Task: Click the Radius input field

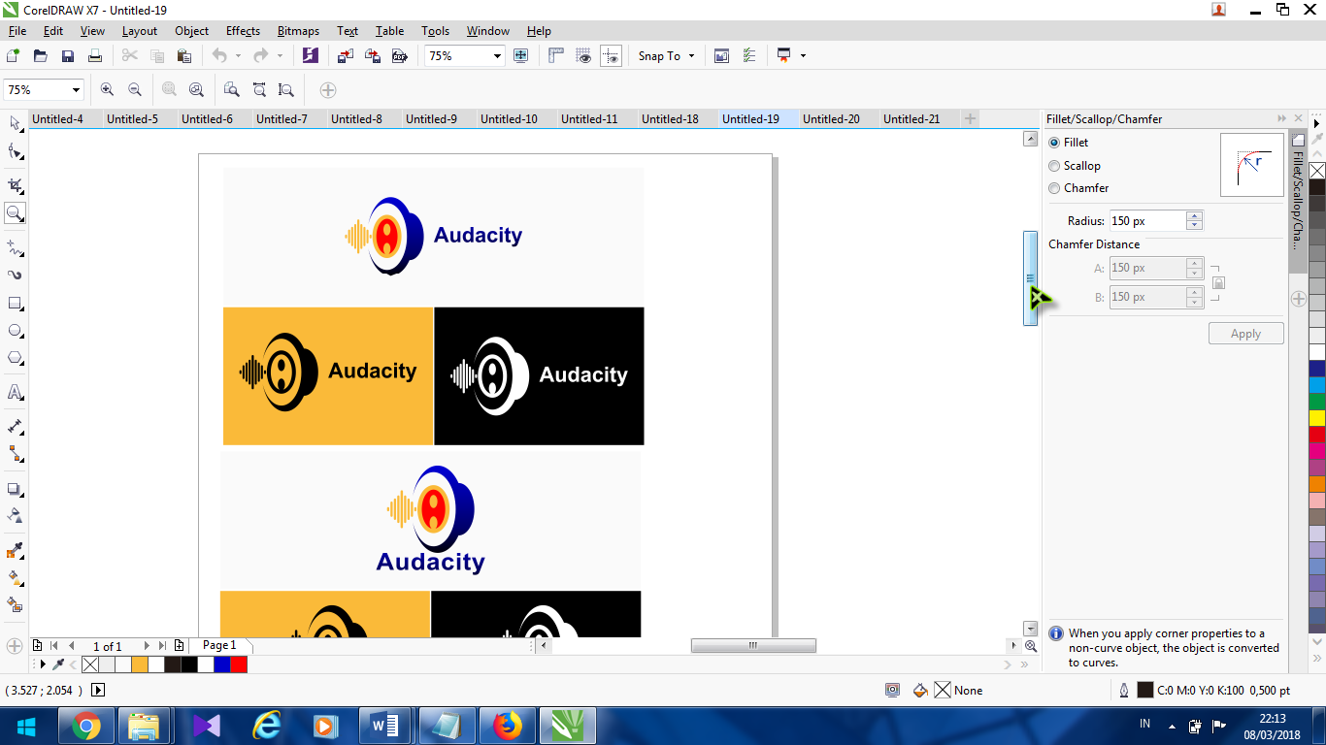Action: click(1147, 221)
